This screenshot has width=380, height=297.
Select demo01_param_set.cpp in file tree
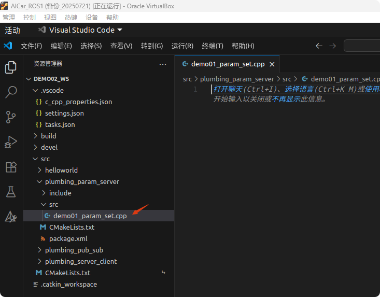pos(98,216)
